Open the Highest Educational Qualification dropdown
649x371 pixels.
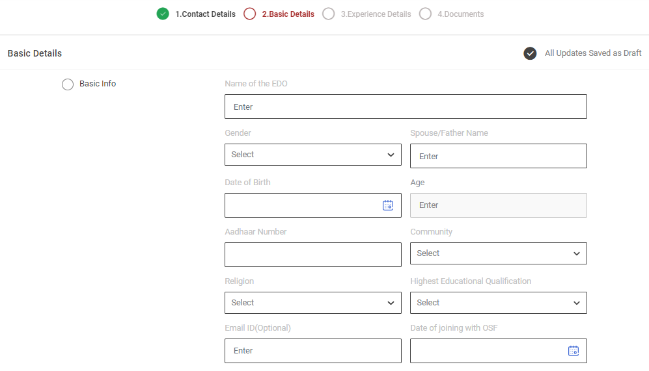pyautogui.click(x=498, y=303)
